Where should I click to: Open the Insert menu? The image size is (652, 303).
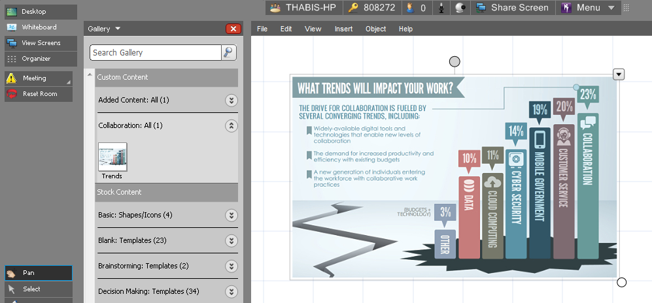pos(343,29)
